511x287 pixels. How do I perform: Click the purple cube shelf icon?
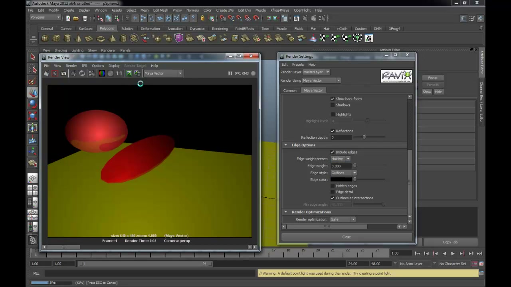tap(178, 38)
